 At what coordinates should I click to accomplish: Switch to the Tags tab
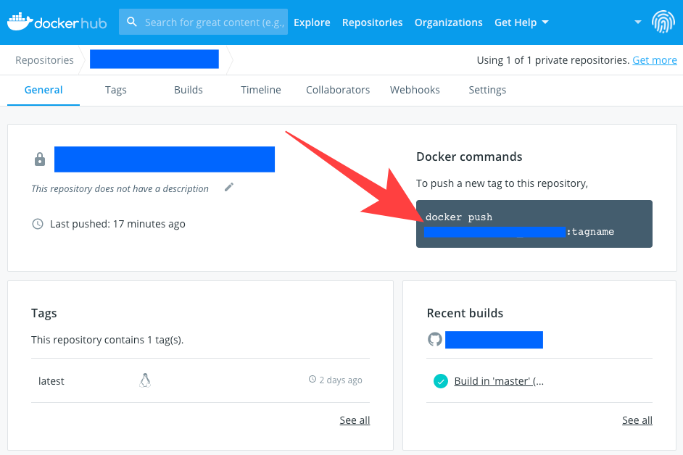(x=116, y=90)
